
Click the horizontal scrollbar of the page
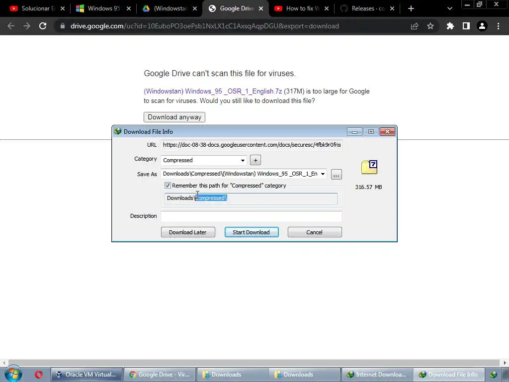[x=254, y=363]
